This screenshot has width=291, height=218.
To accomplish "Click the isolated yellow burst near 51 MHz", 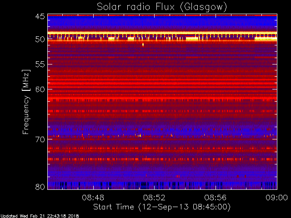I will pyautogui.click(x=143, y=45).
